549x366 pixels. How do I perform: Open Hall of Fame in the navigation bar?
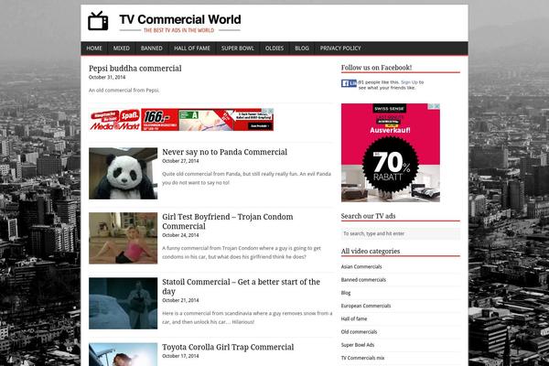(x=192, y=48)
